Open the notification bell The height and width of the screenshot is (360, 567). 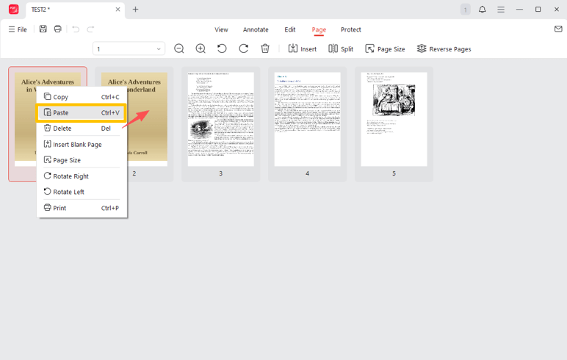483,10
